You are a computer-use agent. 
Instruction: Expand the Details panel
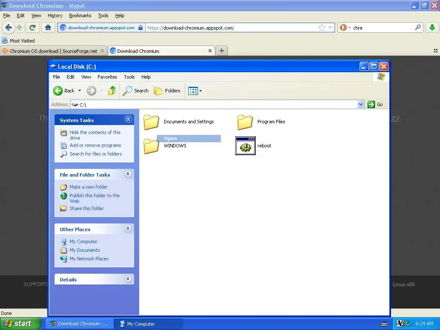(128, 278)
